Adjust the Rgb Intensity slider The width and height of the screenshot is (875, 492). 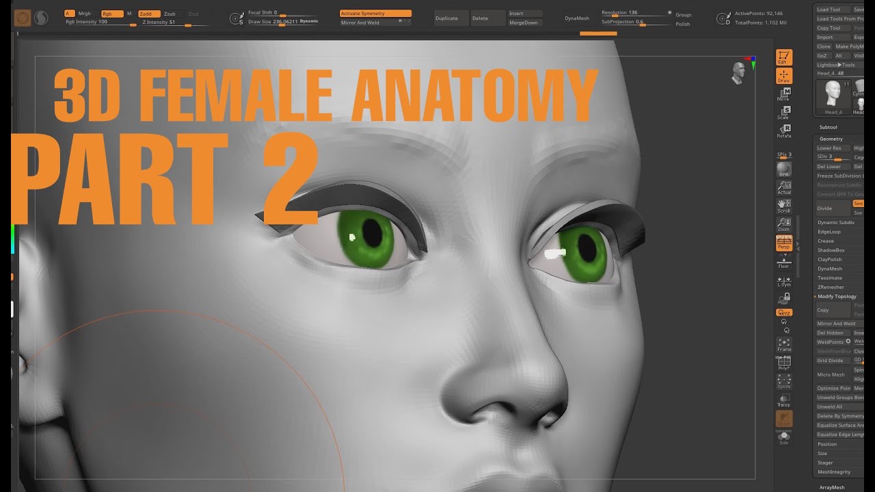[101, 23]
